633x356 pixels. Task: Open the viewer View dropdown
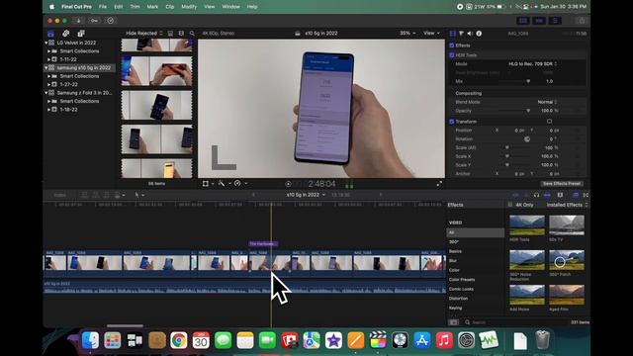tap(431, 33)
